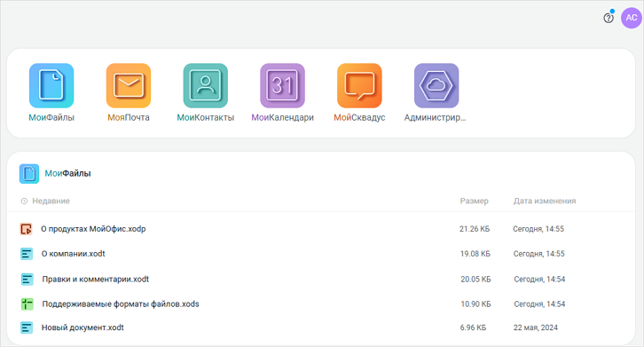The height and width of the screenshot is (347, 644).
Task: Click the 6.96 КБ size value
Action: pos(473,327)
